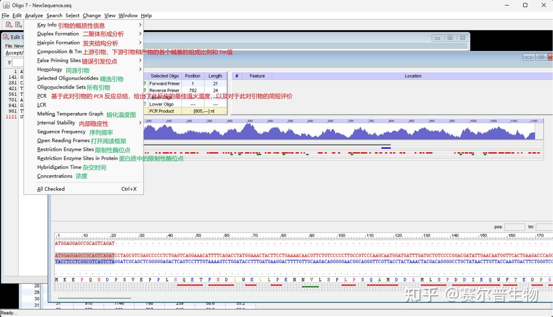Click the Position column header
This screenshot has height=317, width=553.
coord(193,76)
